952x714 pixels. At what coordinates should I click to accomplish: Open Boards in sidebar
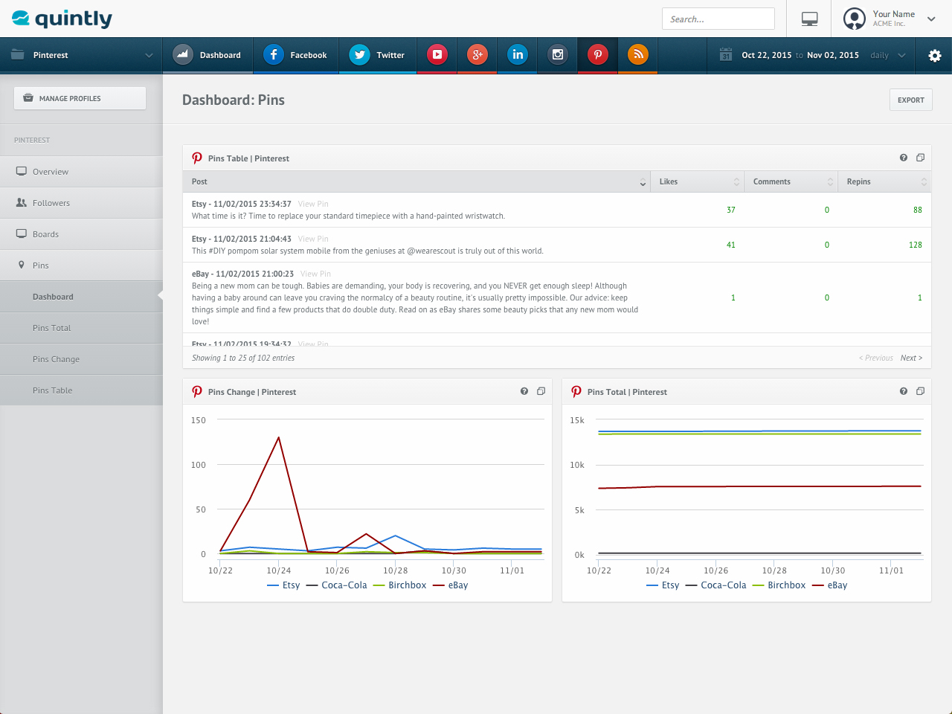[81, 234]
